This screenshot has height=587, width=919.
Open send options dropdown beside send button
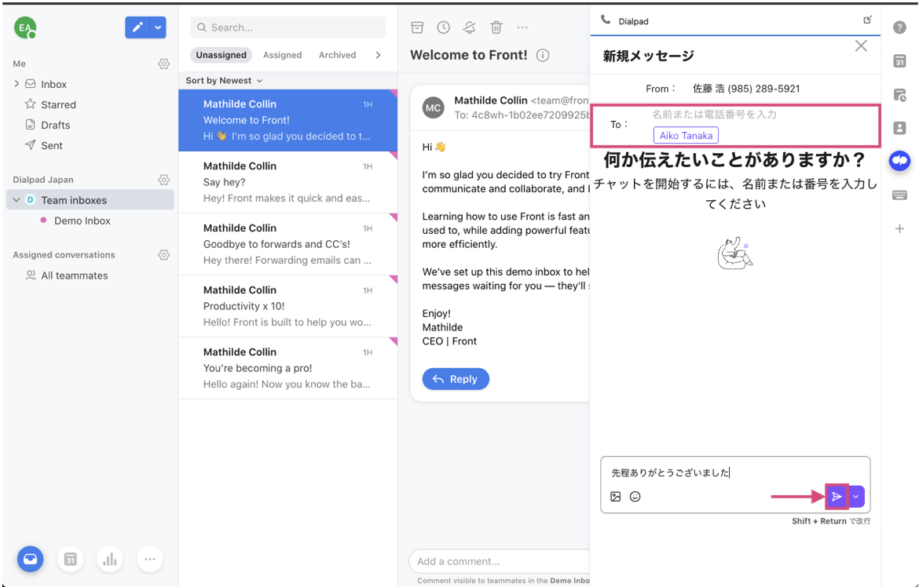click(856, 497)
